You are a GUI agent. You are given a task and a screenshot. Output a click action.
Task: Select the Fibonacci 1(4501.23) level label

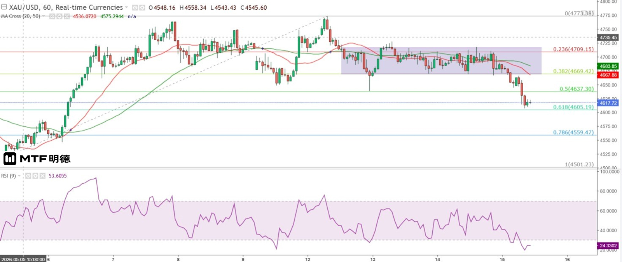click(x=579, y=164)
